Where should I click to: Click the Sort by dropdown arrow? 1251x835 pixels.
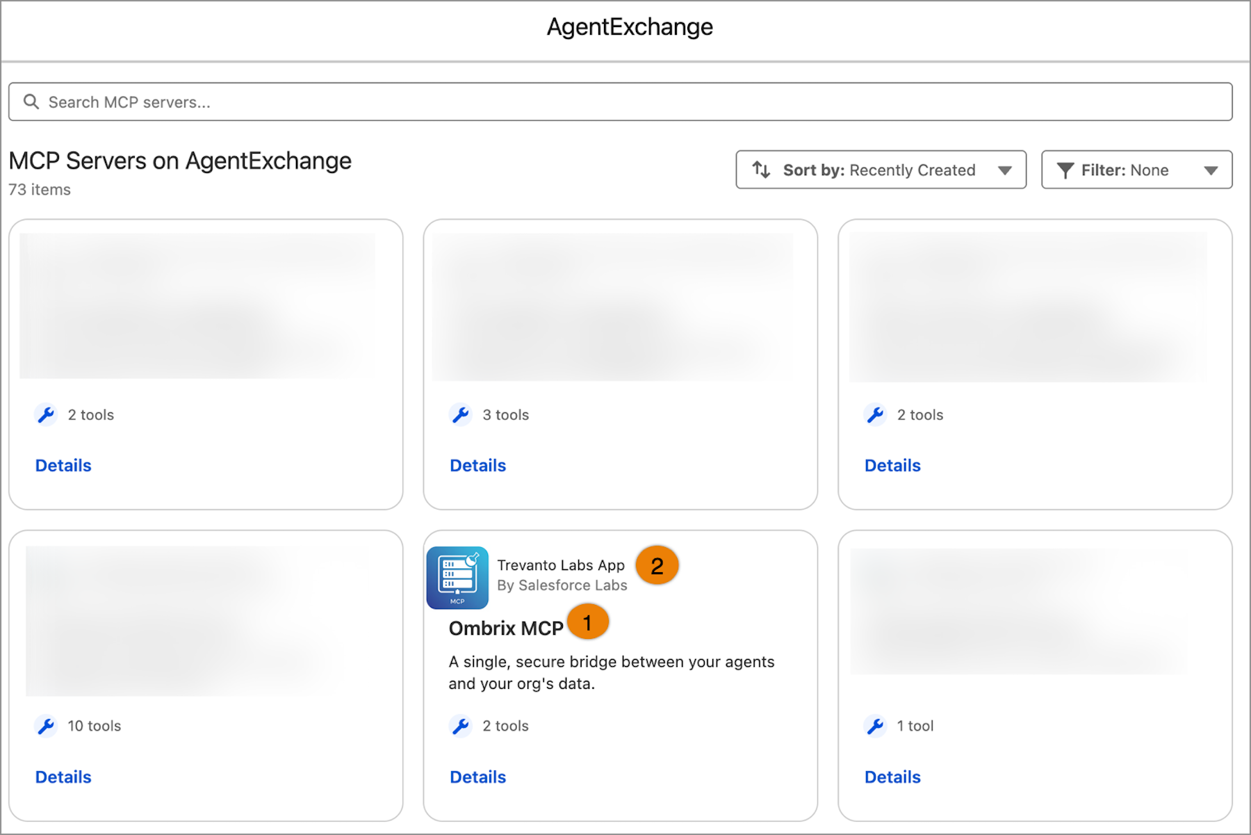(x=1004, y=170)
